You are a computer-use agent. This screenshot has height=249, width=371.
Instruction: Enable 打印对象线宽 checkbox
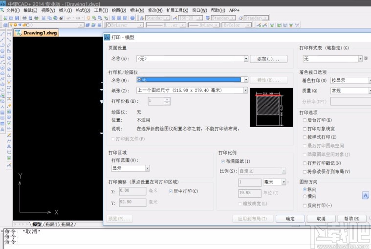(x=305, y=129)
